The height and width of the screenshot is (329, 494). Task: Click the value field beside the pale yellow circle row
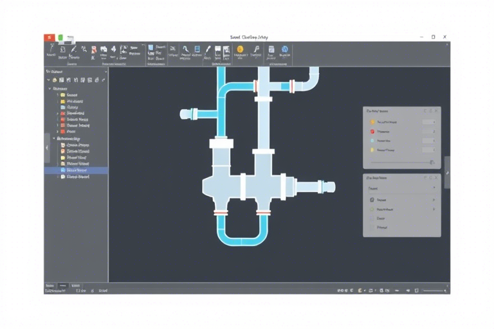pyautogui.click(x=429, y=150)
